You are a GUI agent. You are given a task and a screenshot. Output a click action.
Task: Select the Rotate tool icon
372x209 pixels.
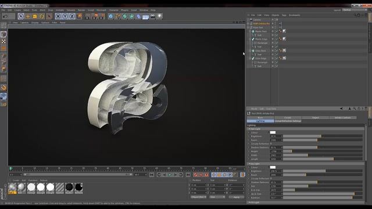pyautogui.click(x=42, y=16)
